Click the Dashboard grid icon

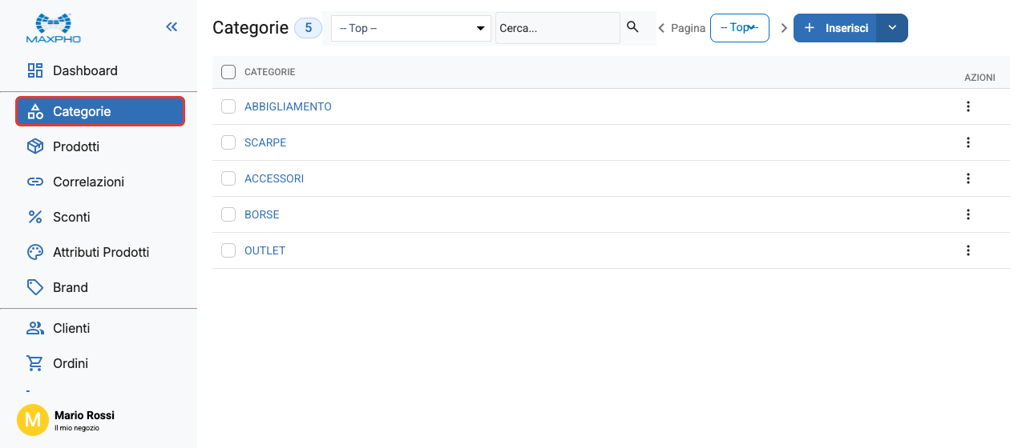tap(35, 70)
